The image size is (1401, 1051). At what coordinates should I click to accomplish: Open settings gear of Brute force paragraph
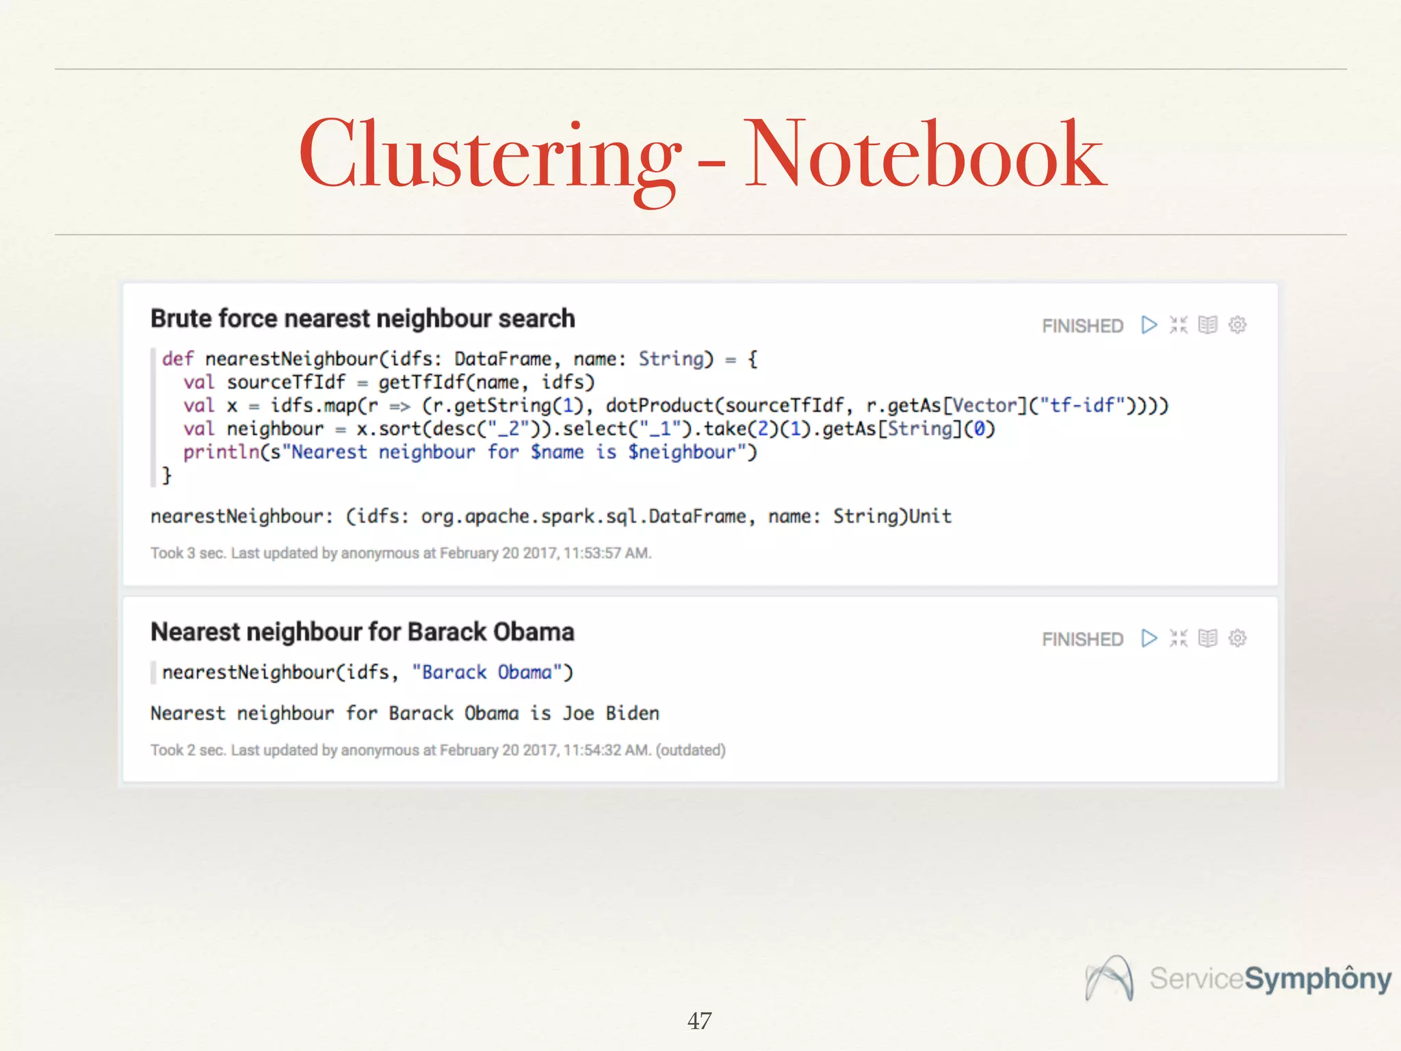(1237, 325)
